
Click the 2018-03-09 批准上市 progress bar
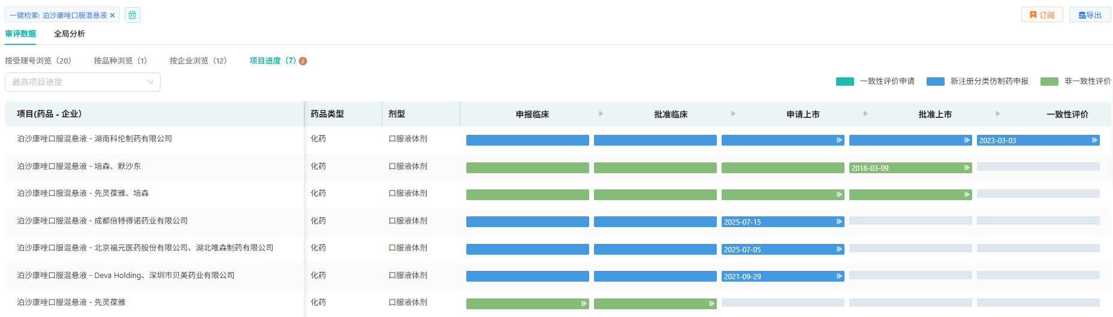pos(910,168)
